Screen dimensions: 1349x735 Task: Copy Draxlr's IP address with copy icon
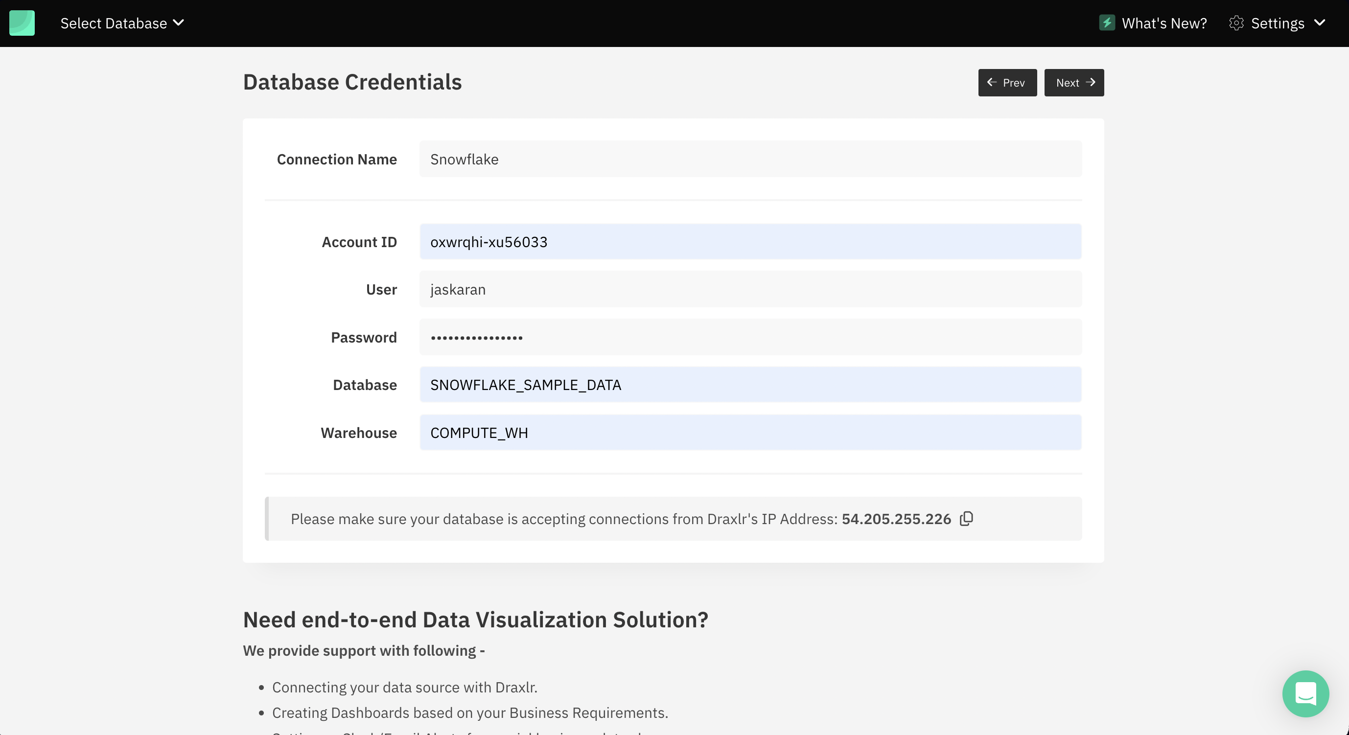[x=966, y=519]
